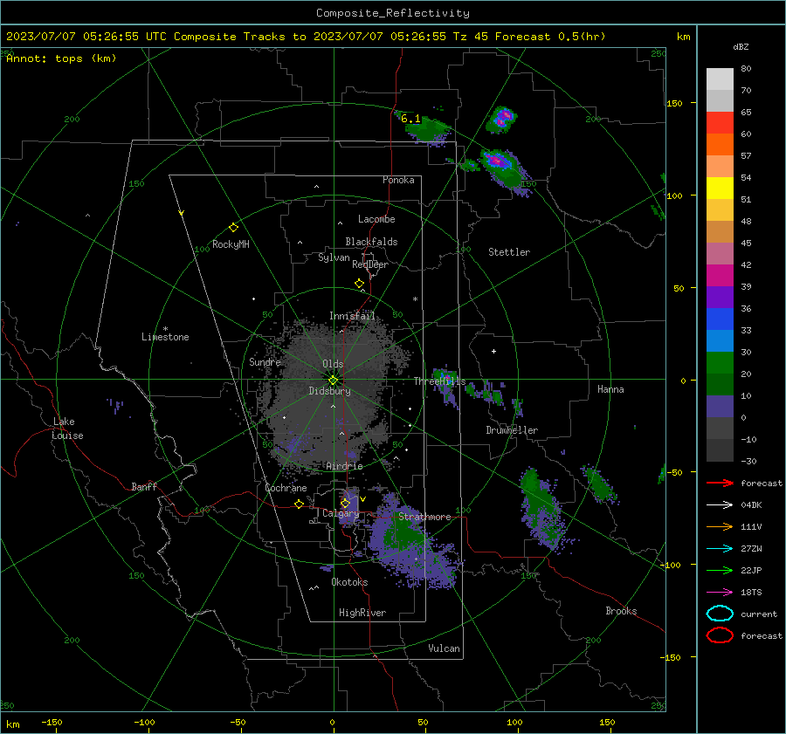Viewport: 786px width, 734px height.
Task: Click the Okotoks city label
Action: pos(349,582)
